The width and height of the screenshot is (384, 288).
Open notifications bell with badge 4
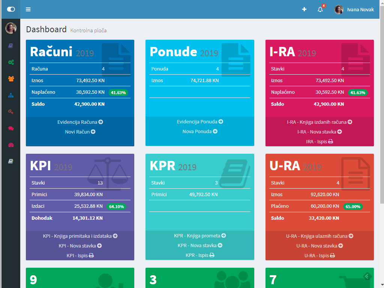(320, 9)
